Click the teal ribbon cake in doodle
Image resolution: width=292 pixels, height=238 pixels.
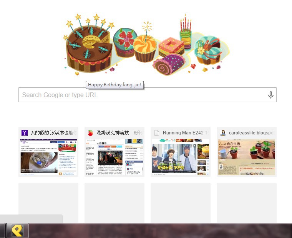(x=208, y=50)
